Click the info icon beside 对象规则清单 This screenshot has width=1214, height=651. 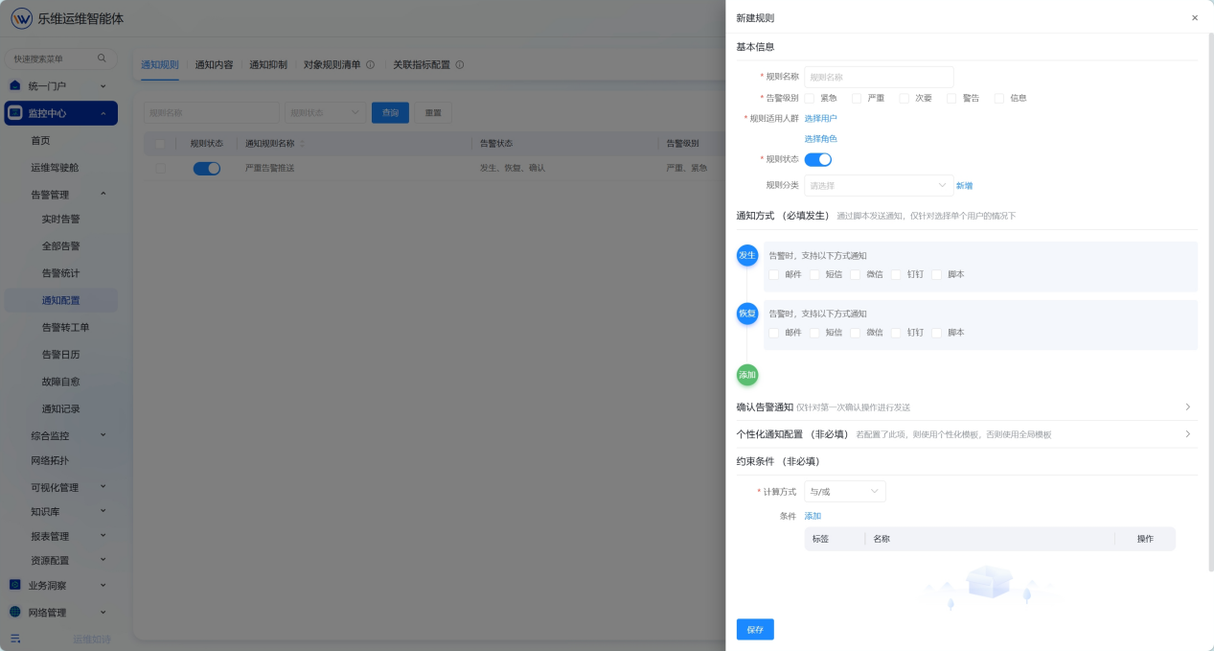[370, 65]
